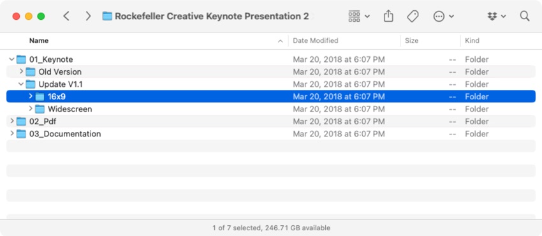Image resolution: width=542 pixels, height=236 pixels.
Task: Click the folder icon in the window title
Action: click(107, 16)
